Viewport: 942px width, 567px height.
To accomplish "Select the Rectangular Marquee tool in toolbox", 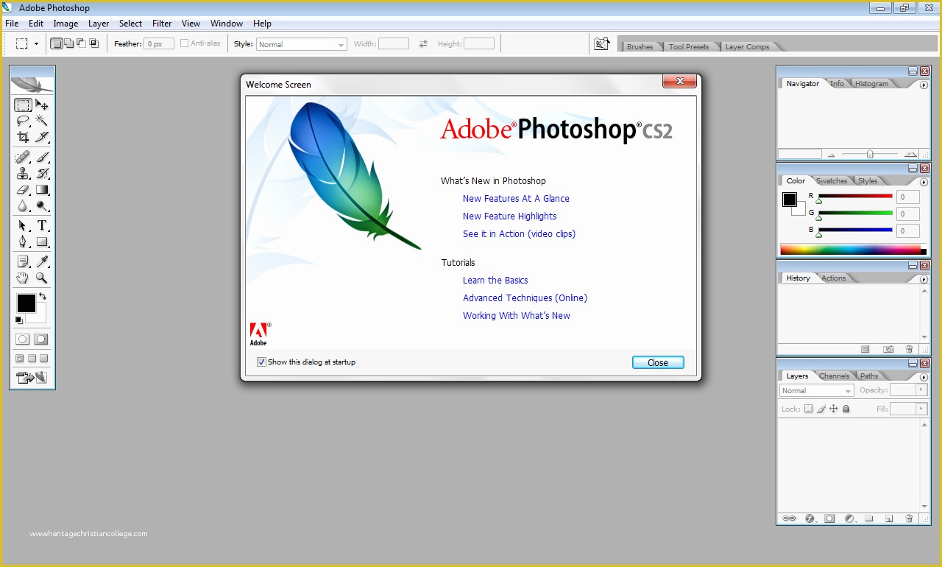I will (23, 105).
